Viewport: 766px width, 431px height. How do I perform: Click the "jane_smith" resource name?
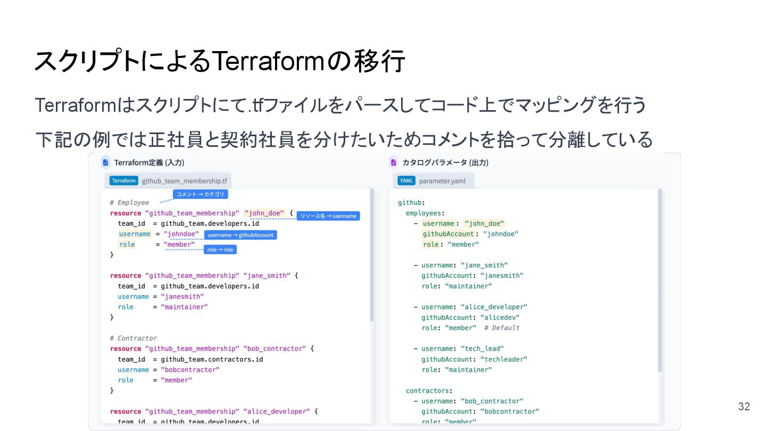tap(267, 275)
